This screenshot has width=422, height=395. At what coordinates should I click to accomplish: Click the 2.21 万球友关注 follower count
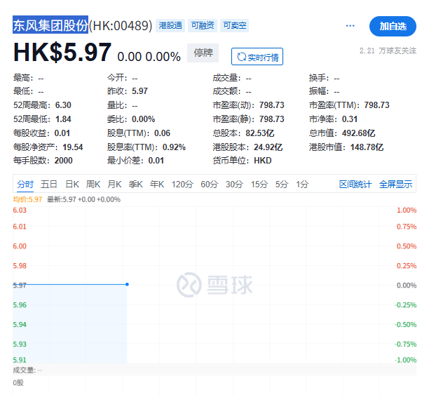pyautogui.click(x=388, y=51)
